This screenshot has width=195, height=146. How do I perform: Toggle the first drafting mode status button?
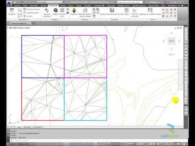(39, 144)
